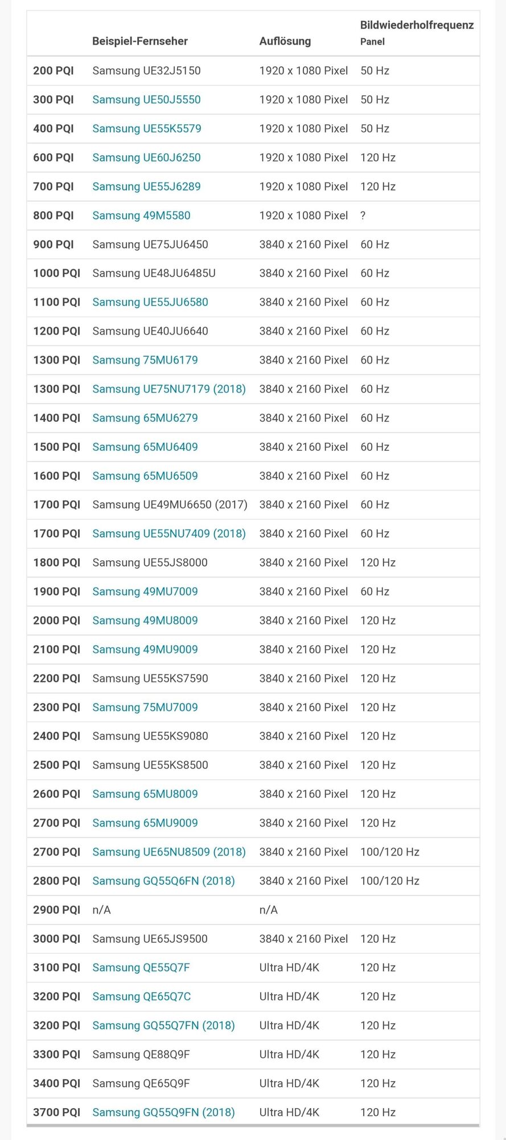Click the n/A in the Beispiel-Fernseher column

[101, 910]
